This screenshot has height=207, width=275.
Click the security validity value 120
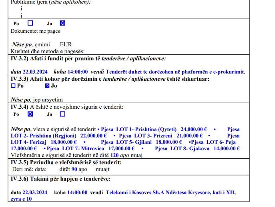pos(114,155)
